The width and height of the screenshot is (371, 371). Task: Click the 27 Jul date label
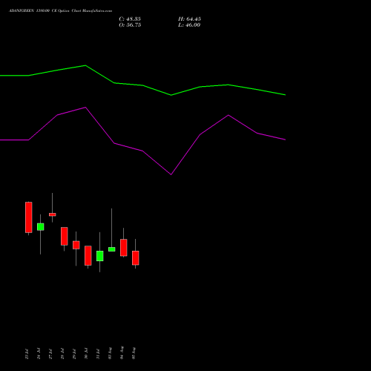click(x=50, y=354)
